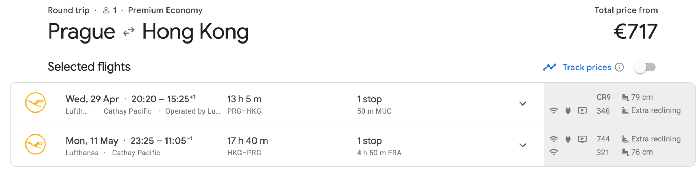
Task: Click the passenger count person icon
Action: pyautogui.click(x=106, y=10)
